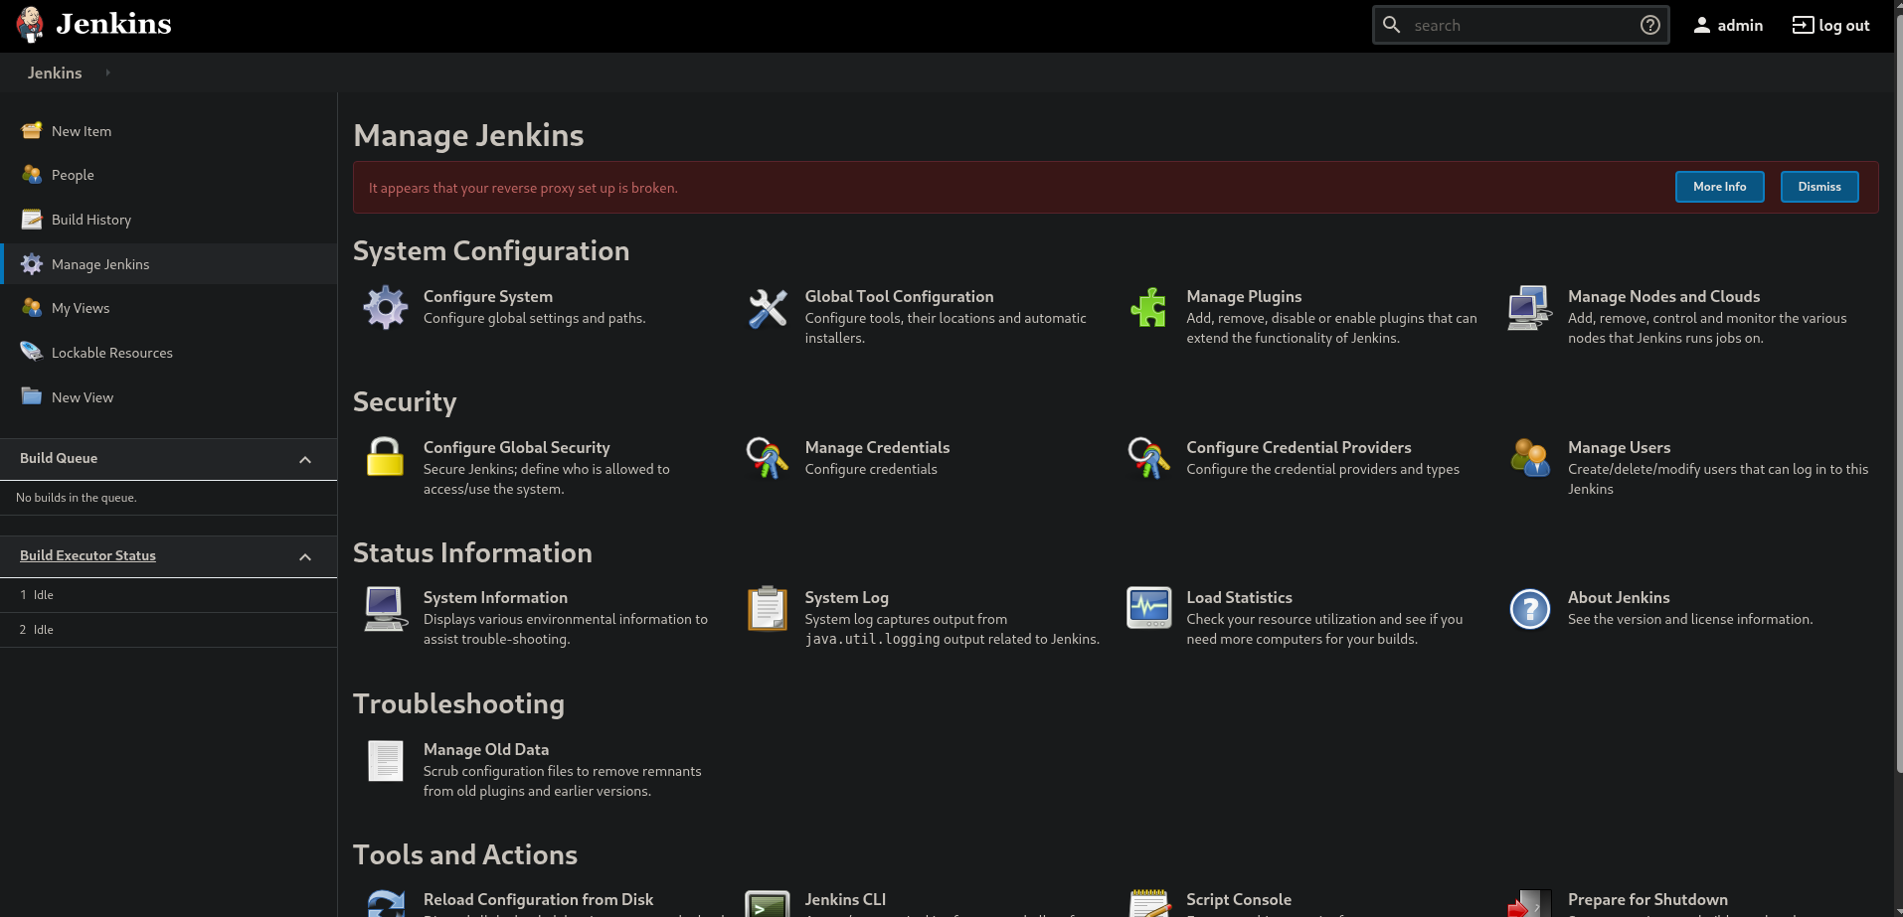1903x917 pixels.
Task: Open the Manage Plugins link
Action: click(x=1244, y=296)
